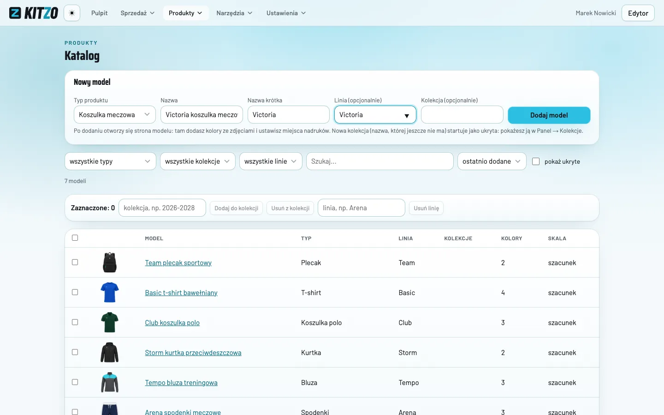Open the ostatnio dodane sort dropdown

(x=492, y=161)
